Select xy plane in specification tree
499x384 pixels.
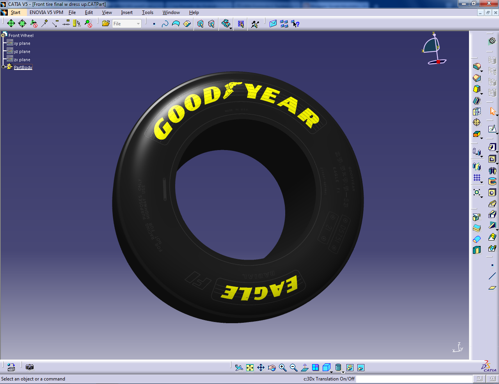pyautogui.click(x=22, y=44)
